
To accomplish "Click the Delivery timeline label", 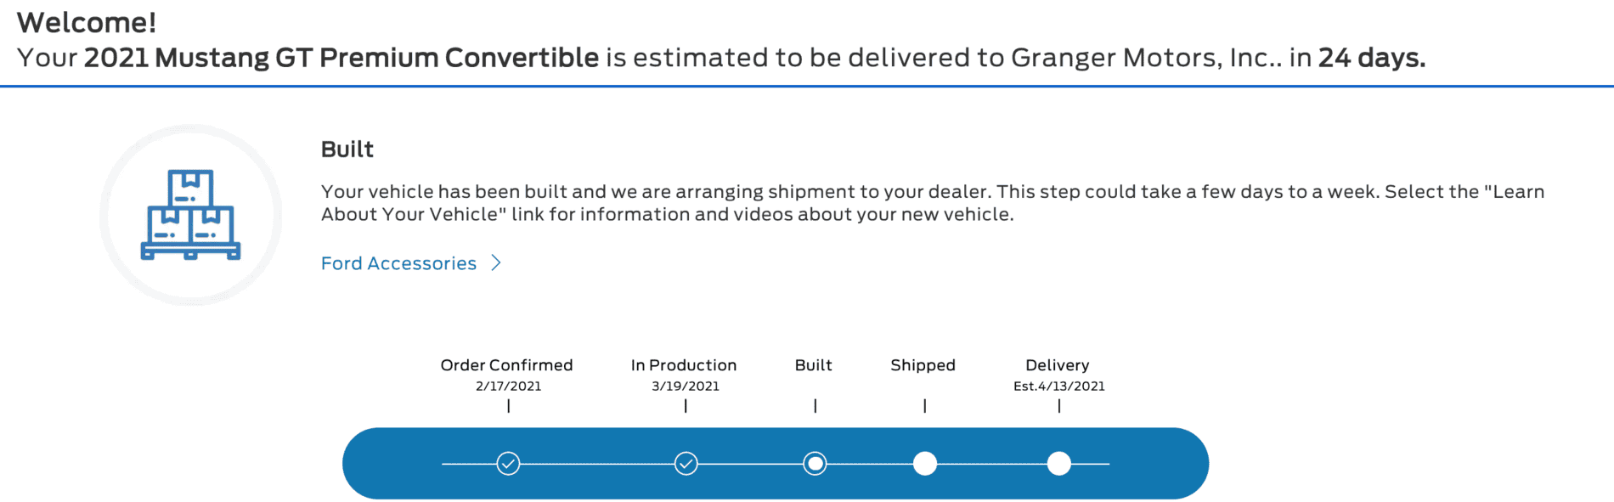I will 1057,365.
